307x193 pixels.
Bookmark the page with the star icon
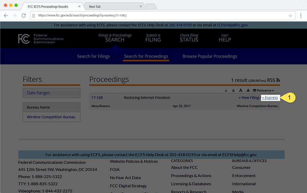point(290,16)
